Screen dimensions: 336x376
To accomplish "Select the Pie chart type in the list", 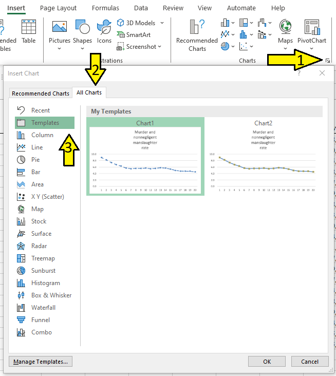I will click(35, 160).
